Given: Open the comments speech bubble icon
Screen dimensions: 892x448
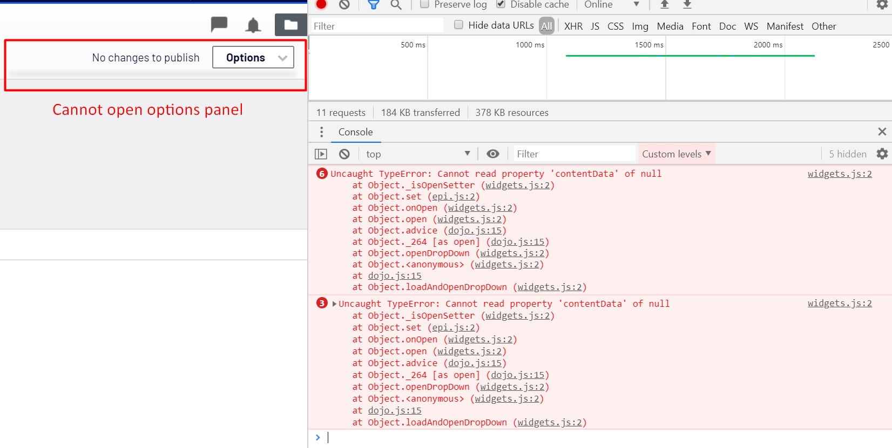Looking at the screenshot, I should (219, 25).
